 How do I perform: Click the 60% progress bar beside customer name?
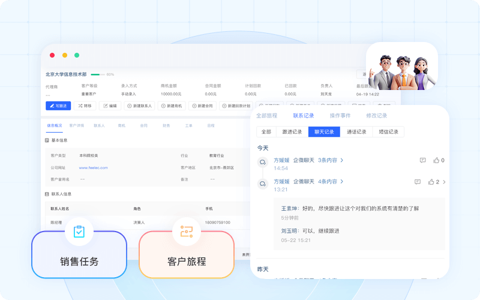coord(97,74)
